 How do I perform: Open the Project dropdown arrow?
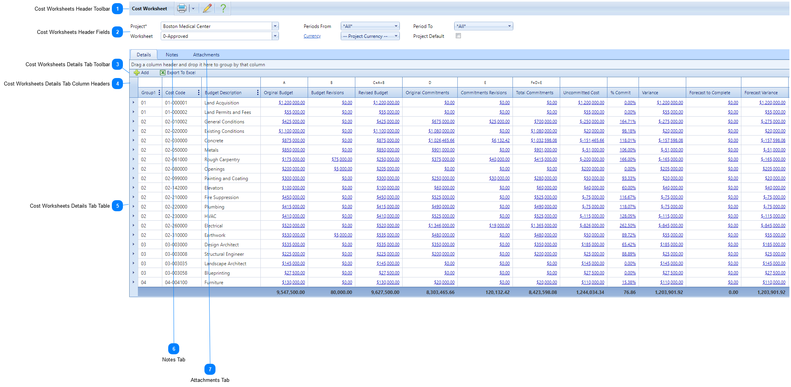click(275, 26)
